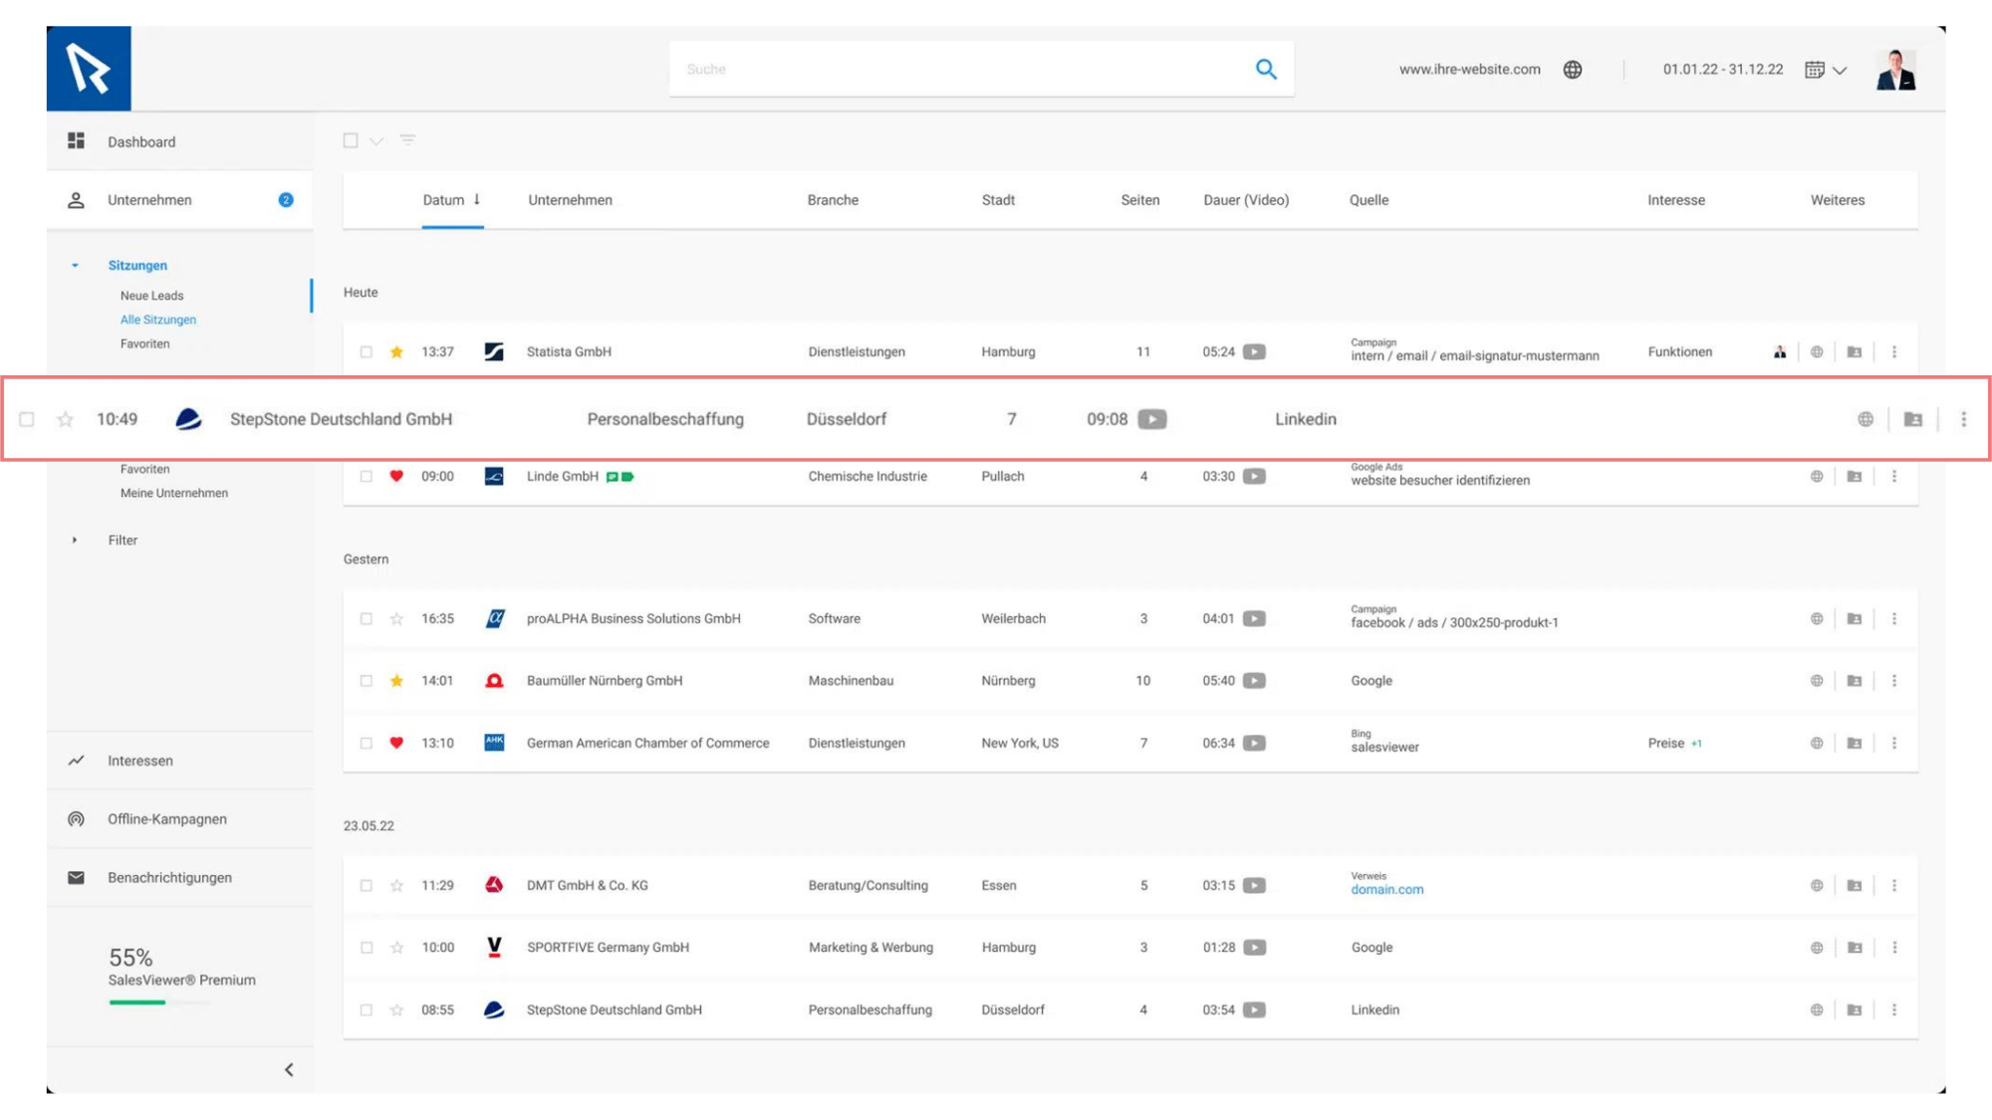Screen dimensions: 1992x1120
Task: Open German American Chamber of Commerce entry
Action: pos(647,743)
